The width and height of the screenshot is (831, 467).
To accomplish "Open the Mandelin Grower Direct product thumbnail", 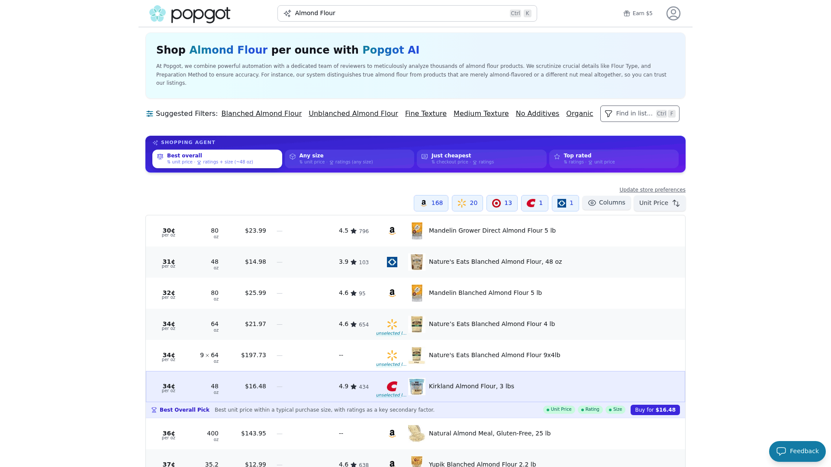I will coord(417,231).
